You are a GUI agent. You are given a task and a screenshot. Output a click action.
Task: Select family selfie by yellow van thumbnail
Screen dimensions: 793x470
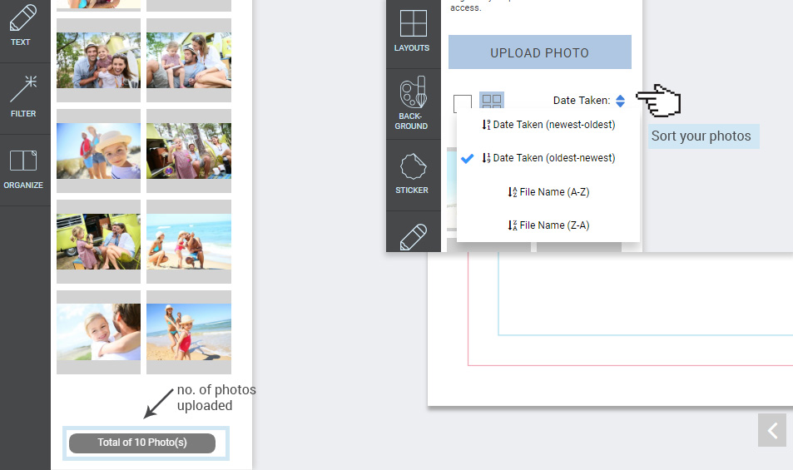coord(99,60)
